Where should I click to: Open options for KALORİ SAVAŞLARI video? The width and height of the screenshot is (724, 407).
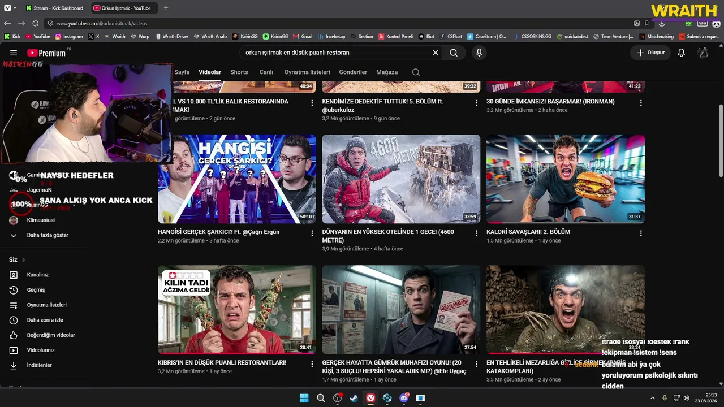641,233
